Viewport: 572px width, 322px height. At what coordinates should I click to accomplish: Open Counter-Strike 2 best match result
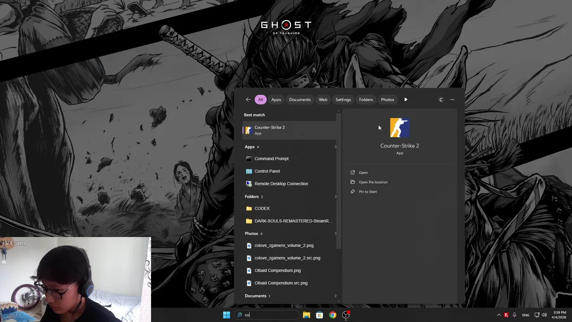click(290, 130)
